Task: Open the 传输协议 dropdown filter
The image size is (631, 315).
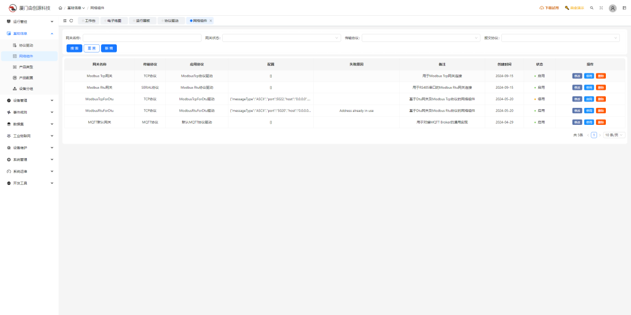Action: (421, 38)
